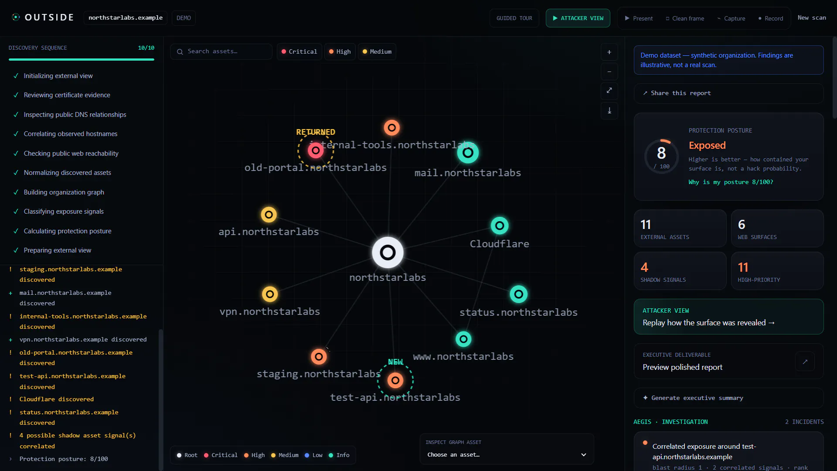Replay how the surface was revealed

tap(728, 317)
